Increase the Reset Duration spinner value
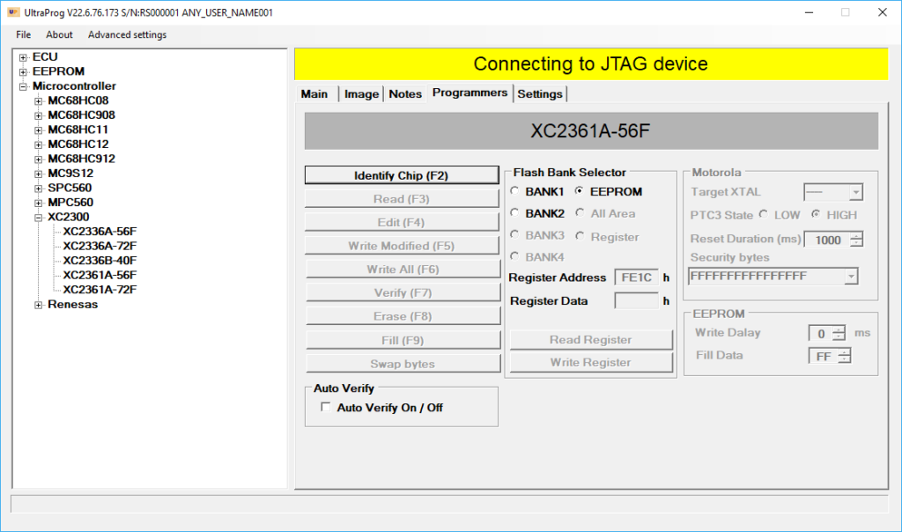 click(x=856, y=235)
